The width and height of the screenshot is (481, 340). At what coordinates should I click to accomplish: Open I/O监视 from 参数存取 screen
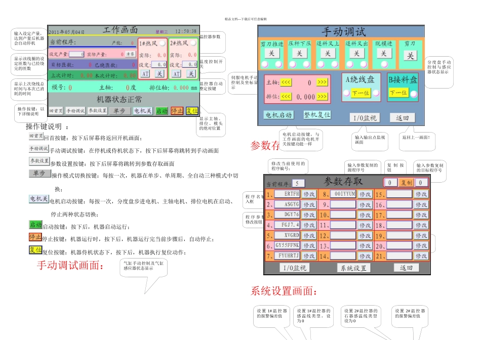tap(295, 268)
